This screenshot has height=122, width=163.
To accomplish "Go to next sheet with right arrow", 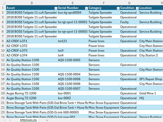I will (10, 120).
